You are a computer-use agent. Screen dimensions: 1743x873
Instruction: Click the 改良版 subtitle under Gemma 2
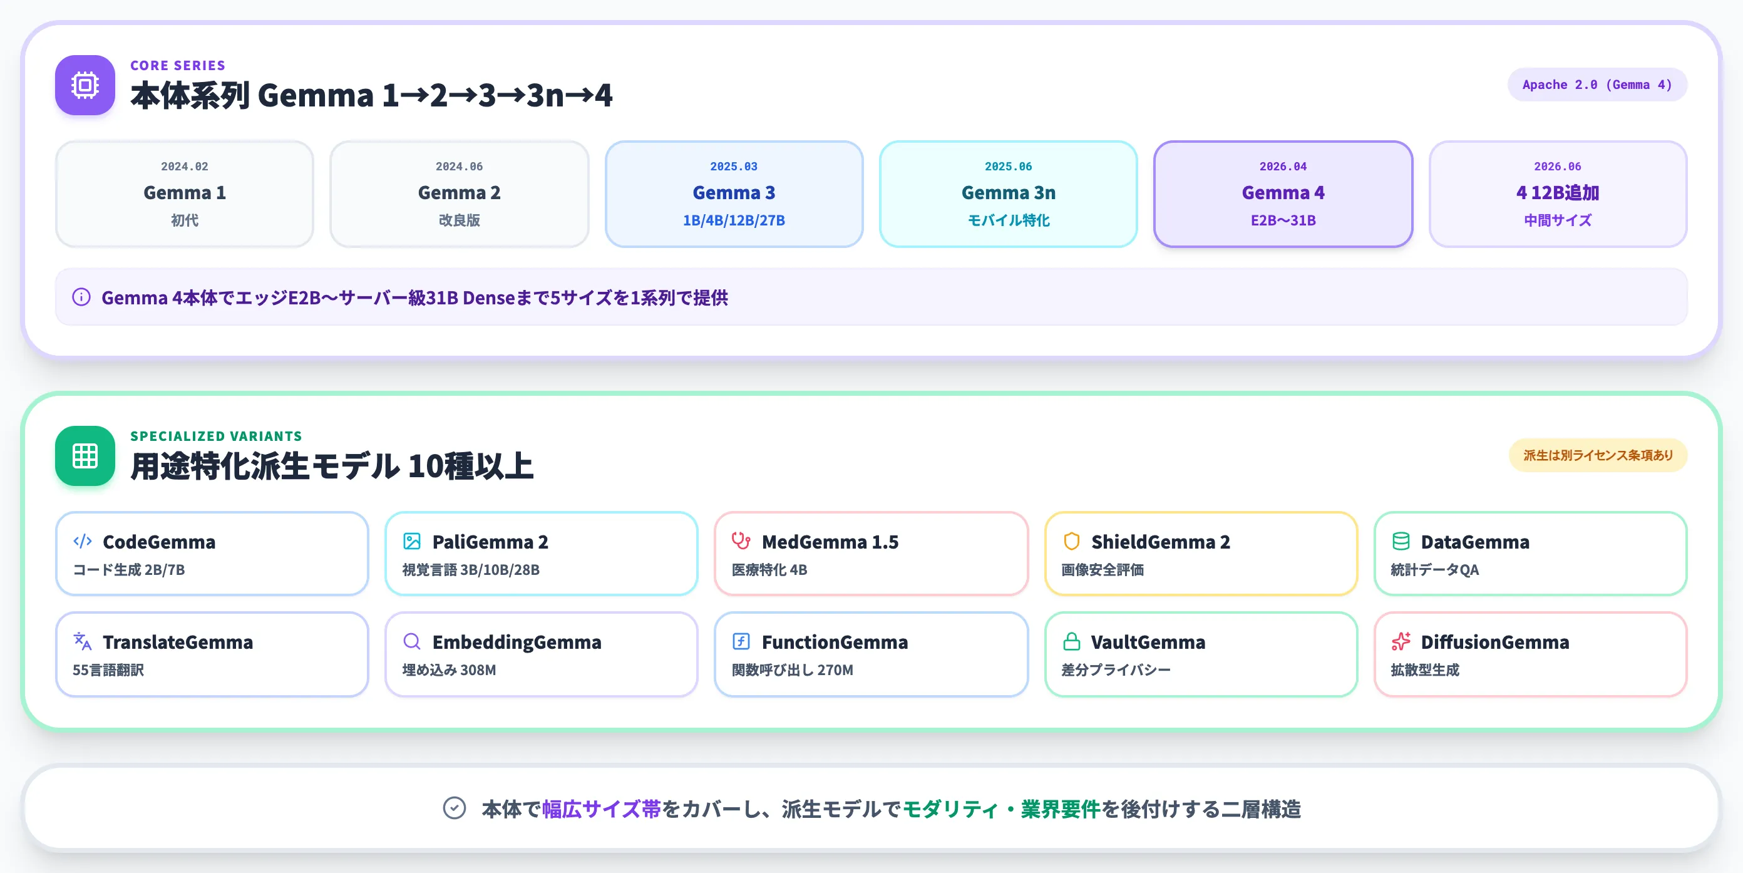(x=460, y=220)
